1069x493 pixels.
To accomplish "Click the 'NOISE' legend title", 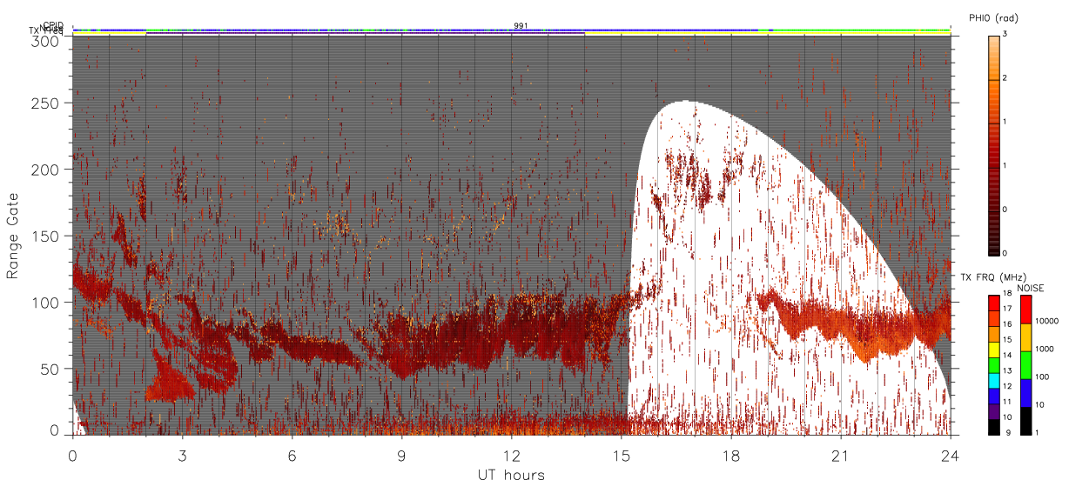I will 1031,288.
